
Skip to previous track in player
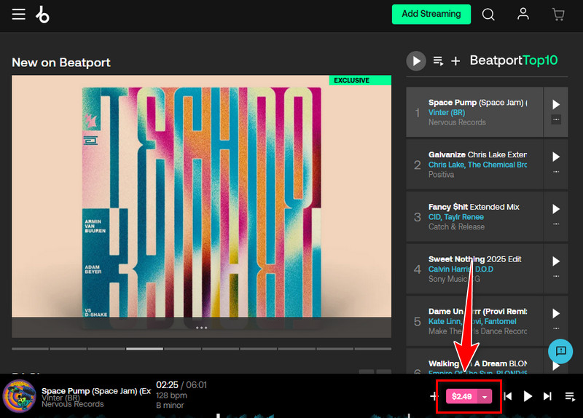pyautogui.click(x=507, y=396)
